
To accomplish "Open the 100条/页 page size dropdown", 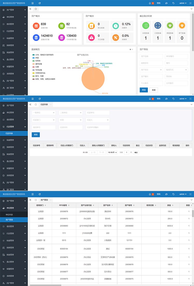I will click(112, 153).
